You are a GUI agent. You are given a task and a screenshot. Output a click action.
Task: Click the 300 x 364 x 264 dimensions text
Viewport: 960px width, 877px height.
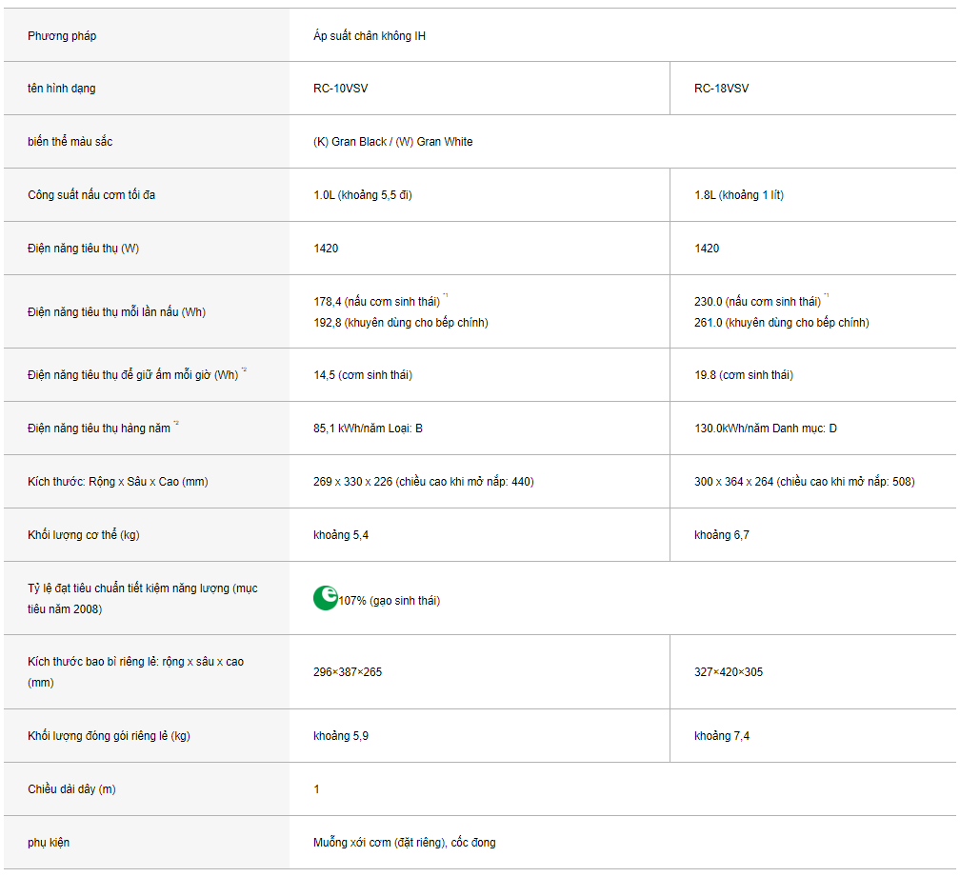804,482
